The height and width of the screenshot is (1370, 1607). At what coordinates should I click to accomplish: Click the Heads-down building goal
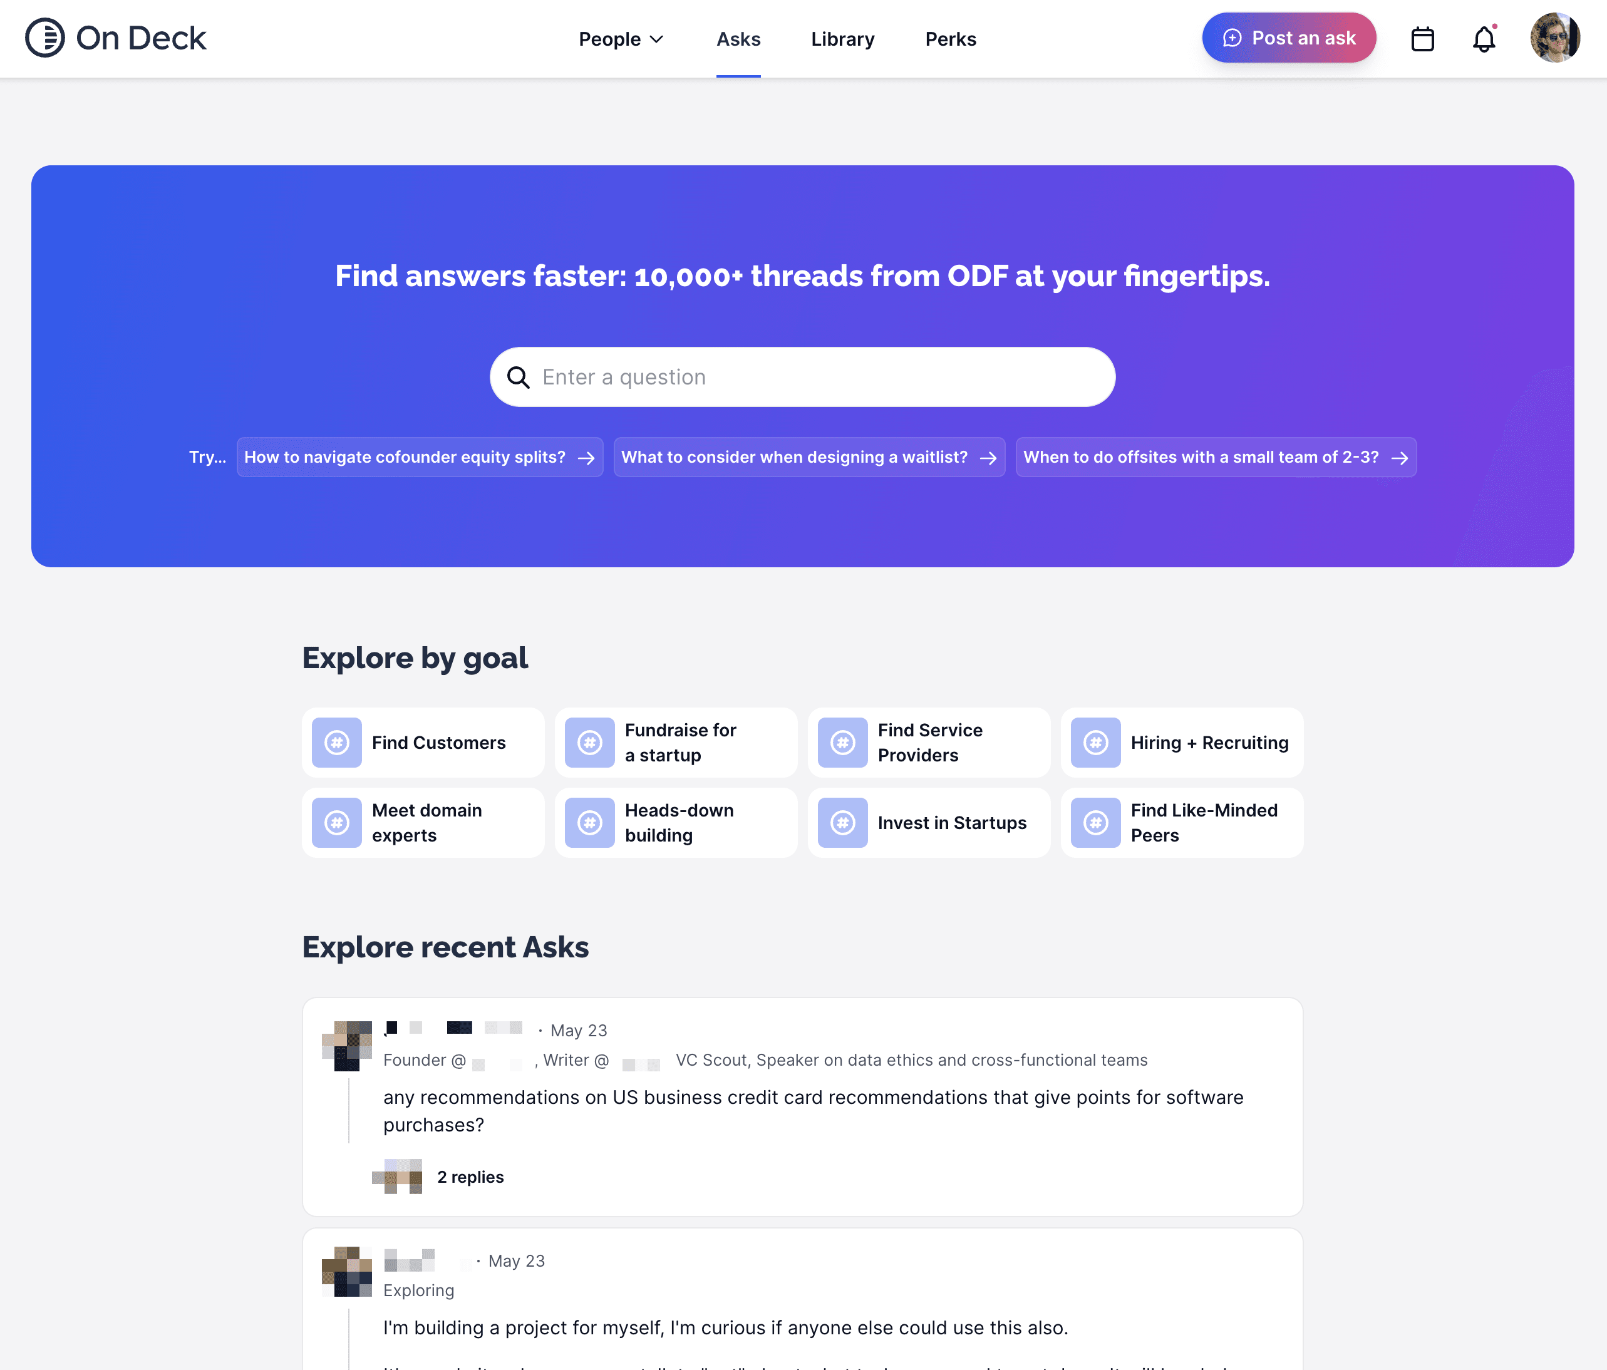pos(676,822)
